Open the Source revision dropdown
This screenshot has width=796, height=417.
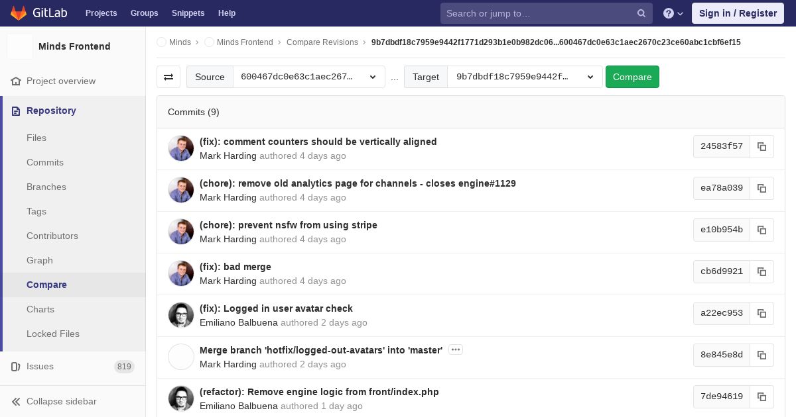tap(309, 77)
